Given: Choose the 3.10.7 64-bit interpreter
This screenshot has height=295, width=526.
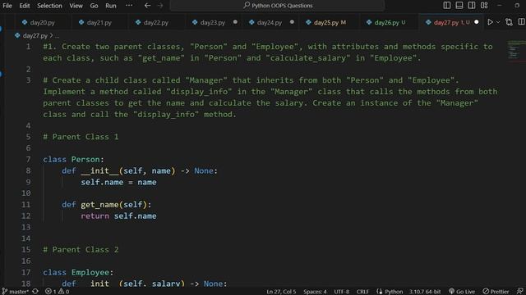Looking at the screenshot, I should click(425, 292).
